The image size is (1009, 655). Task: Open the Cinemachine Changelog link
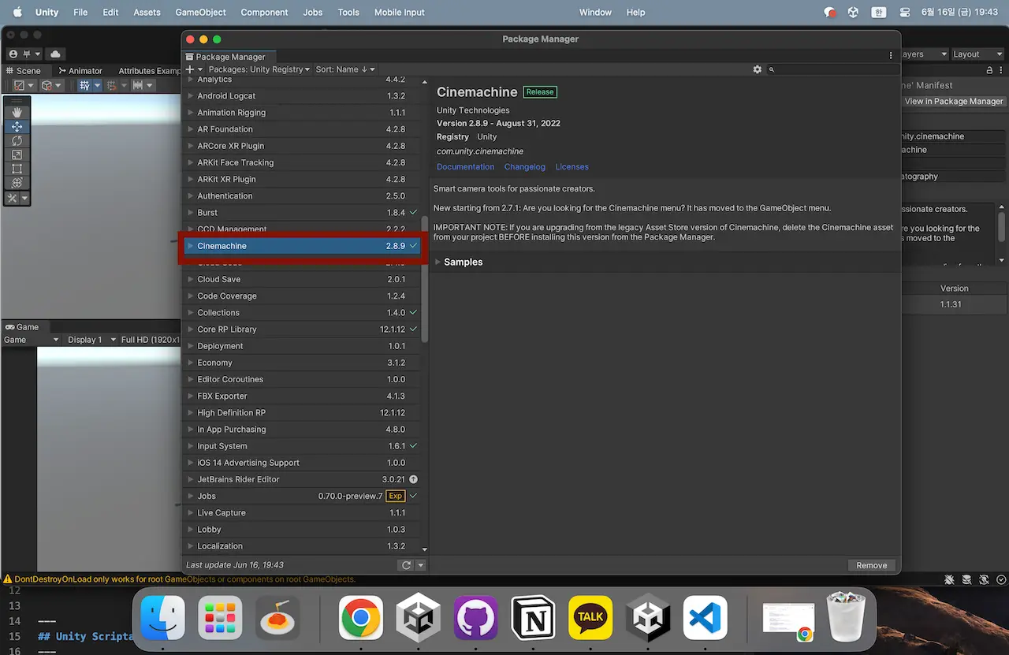click(x=525, y=167)
